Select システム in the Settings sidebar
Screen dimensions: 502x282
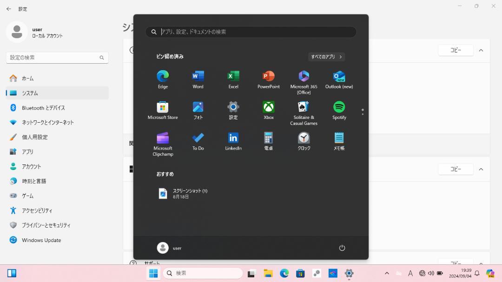pyautogui.click(x=57, y=93)
